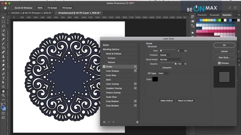
Task: Move effect up arrow in Layer Style
Action: click(x=109, y=122)
